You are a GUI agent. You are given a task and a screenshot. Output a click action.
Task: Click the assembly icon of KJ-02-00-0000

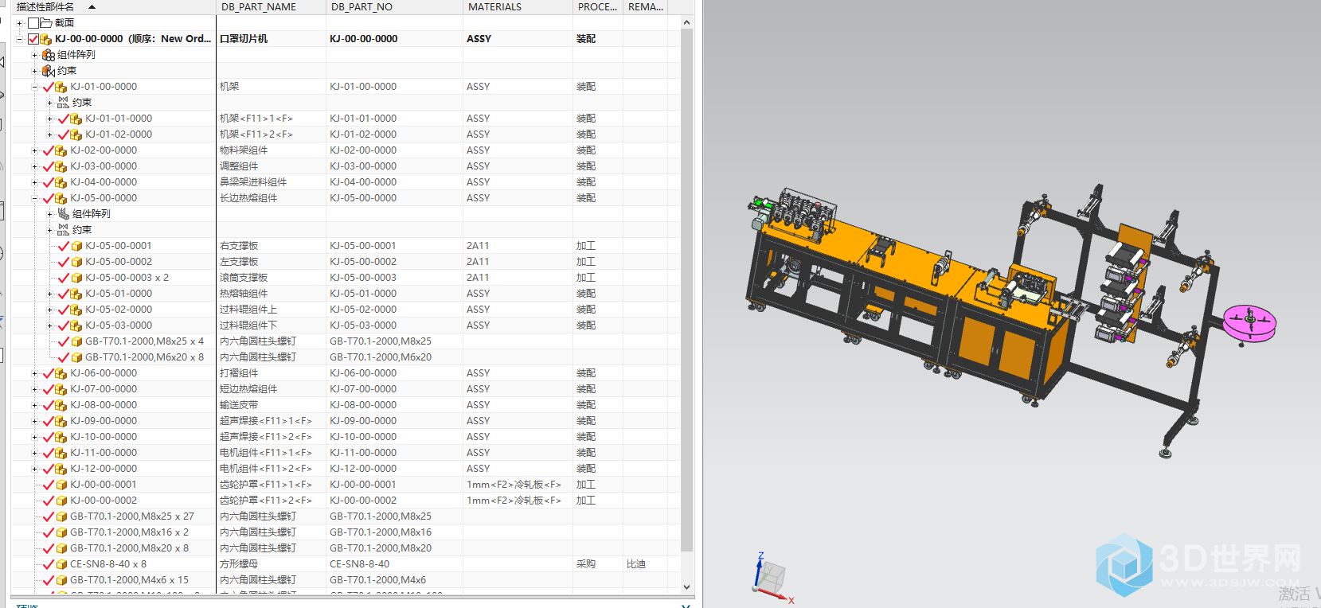click(x=61, y=150)
